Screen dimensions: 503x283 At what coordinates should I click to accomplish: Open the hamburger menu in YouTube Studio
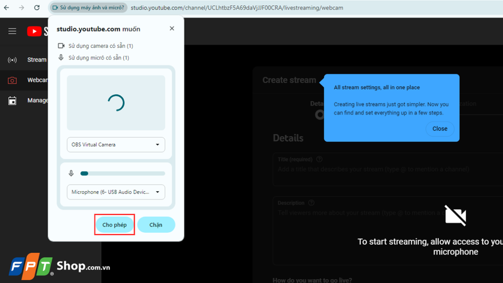pos(12,31)
